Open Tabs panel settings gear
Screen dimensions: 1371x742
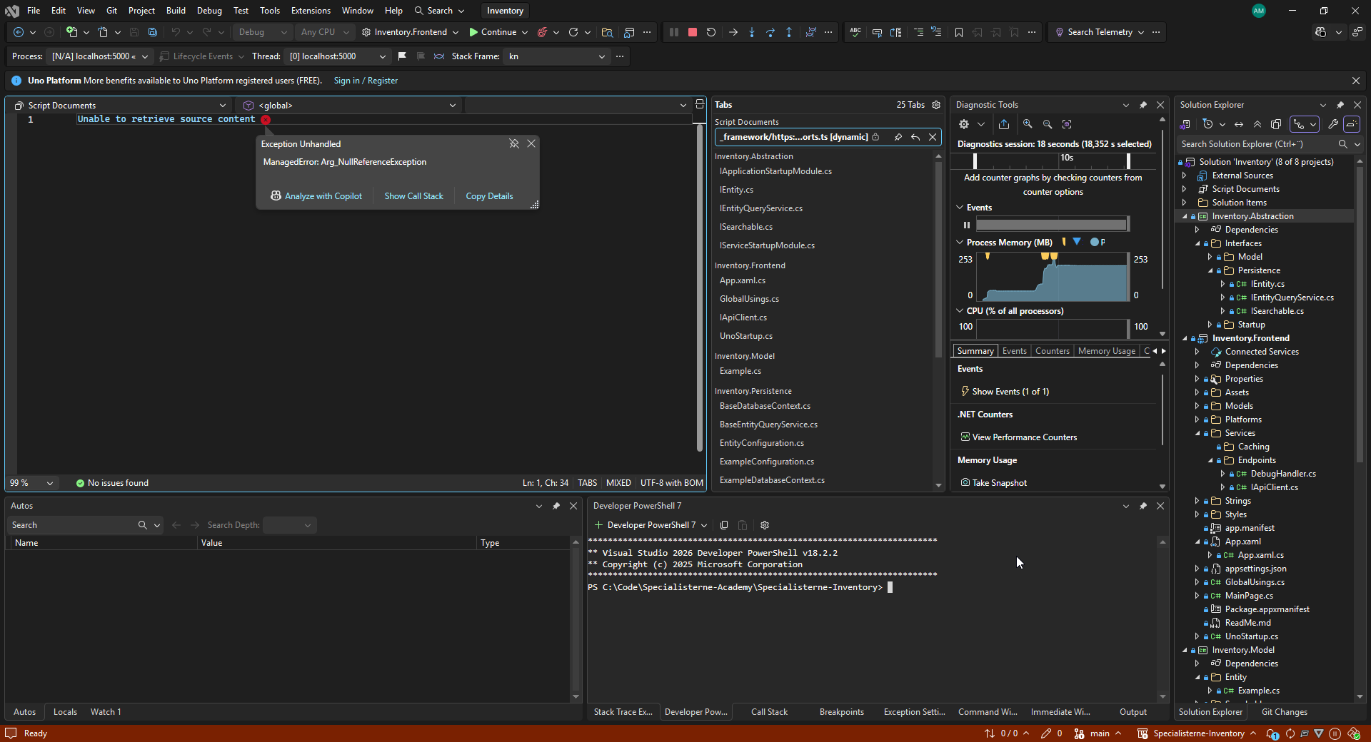click(x=936, y=105)
